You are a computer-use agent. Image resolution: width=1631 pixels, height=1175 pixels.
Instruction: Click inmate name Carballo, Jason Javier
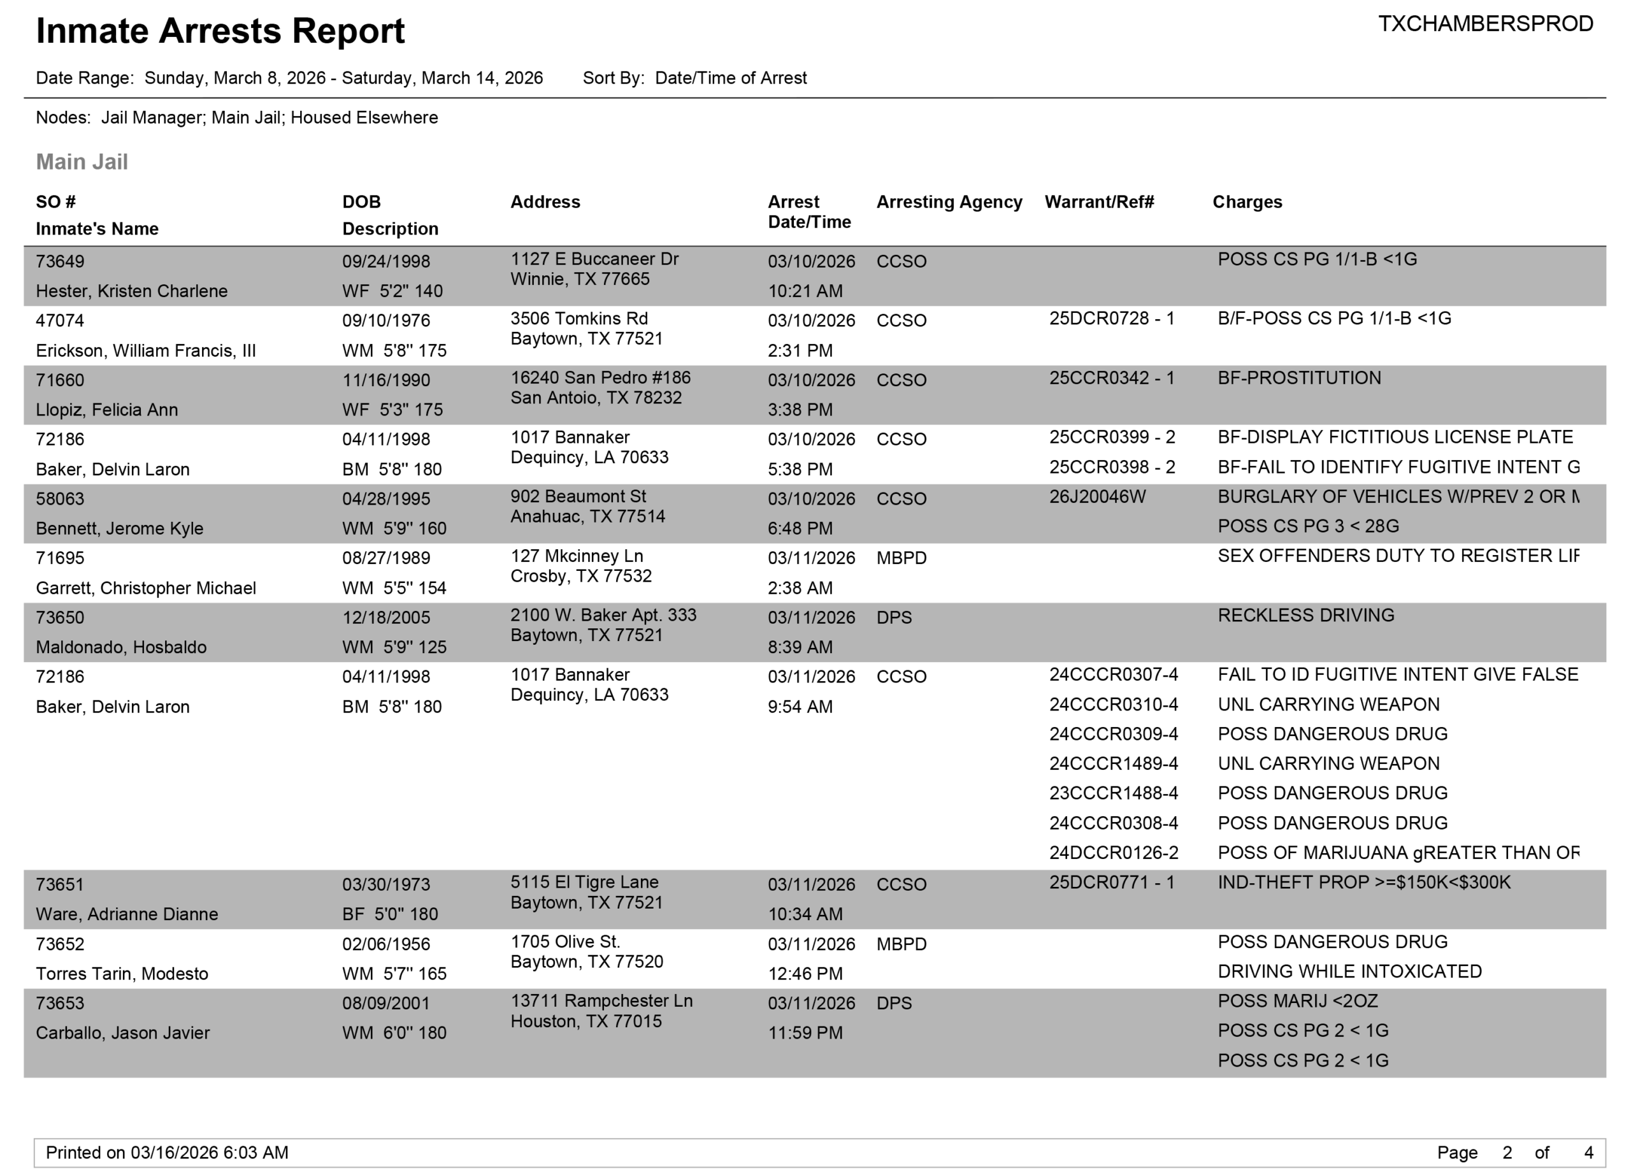123,1034
